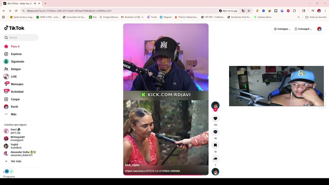The image size is (329, 185).
Task: Expand hidden bookmarks chevron
Action: [298, 17]
